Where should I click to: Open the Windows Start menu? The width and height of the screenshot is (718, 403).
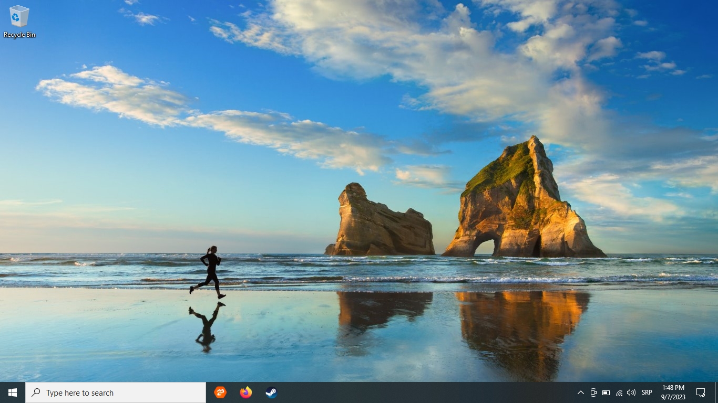13,393
